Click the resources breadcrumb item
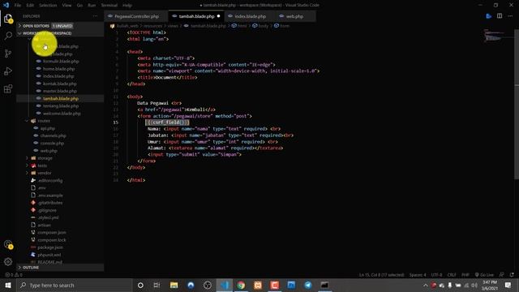This screenshot has height=292, width=519. coord(152,26)
